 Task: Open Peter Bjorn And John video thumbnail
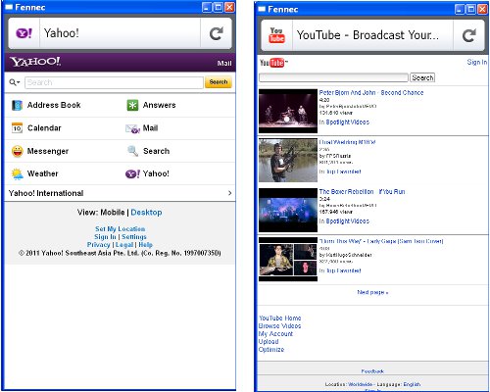click(288, 111)
